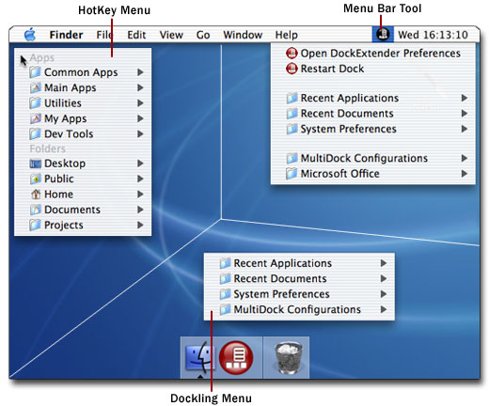Image resolution: width=489 pixels, height=406 pixels.
Task: Select Main Apps in HotKey menu
Action: point(83,87)
